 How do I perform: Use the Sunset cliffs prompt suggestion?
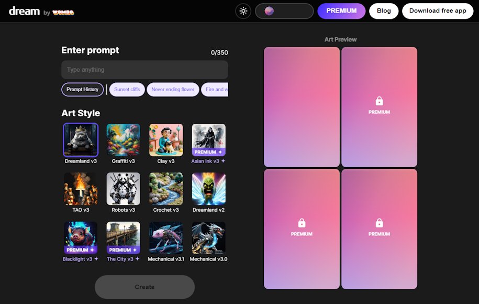pyautogui.click(x=127, y=90)
